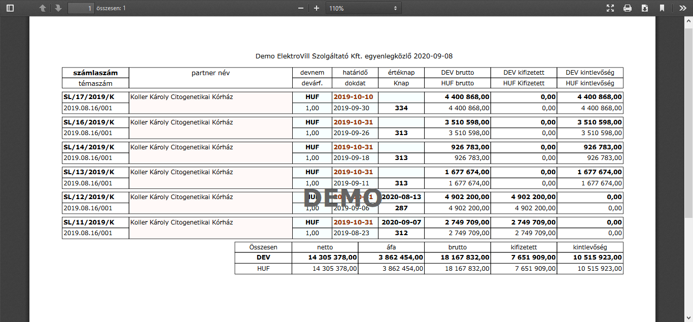Click the current view bookmark icon

pyautogui.click(x=662, y=8)
